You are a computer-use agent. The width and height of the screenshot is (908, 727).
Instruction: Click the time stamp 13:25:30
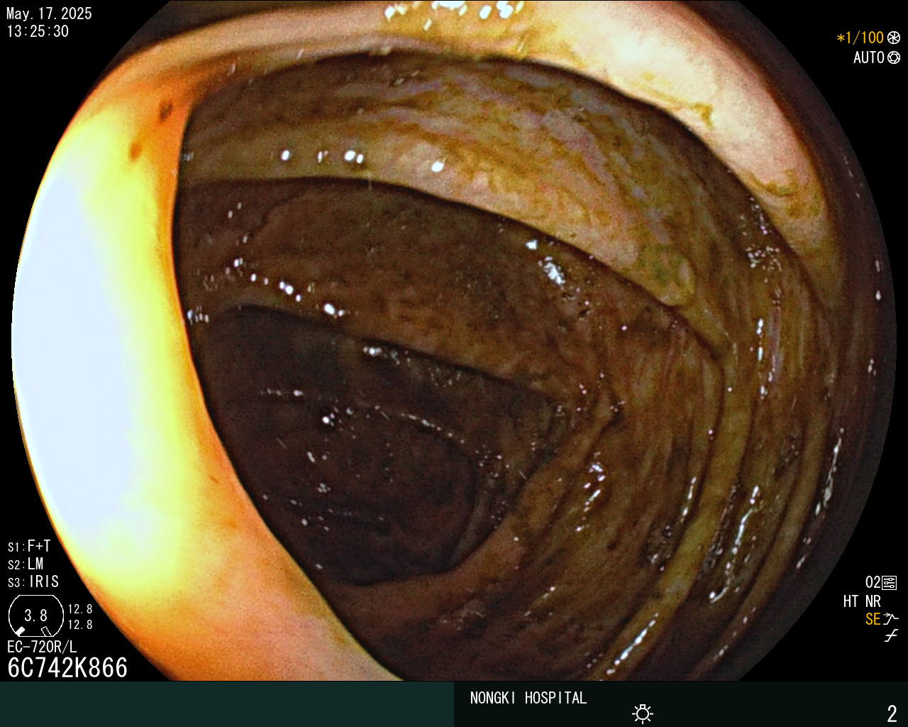click(x=38, y=31)
